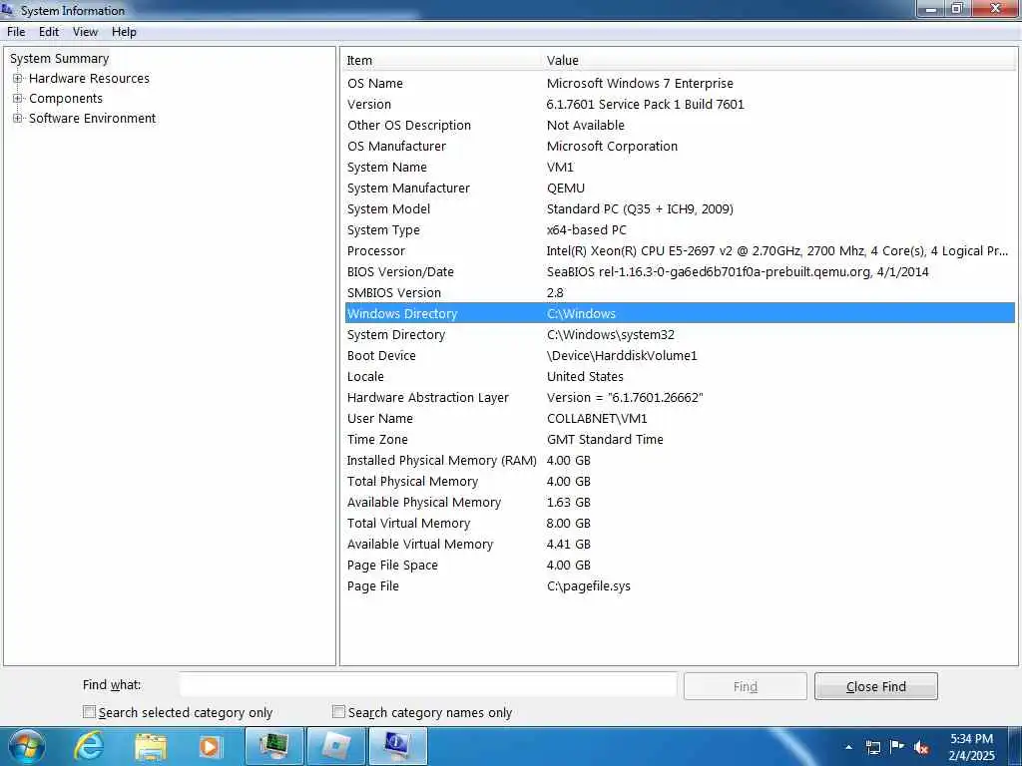Open the taskbar clock showing 5:34 PM
Viewport: 1022px width, 766px height.
point(972,747)
